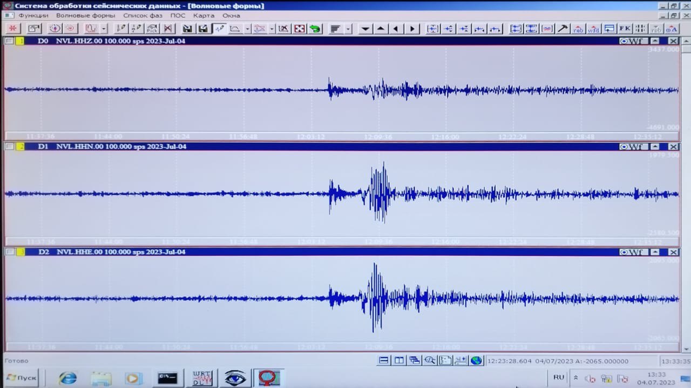Screen dimensions: 691x388
Task: Open the ПОС menu
Action: tap(178, 16)
